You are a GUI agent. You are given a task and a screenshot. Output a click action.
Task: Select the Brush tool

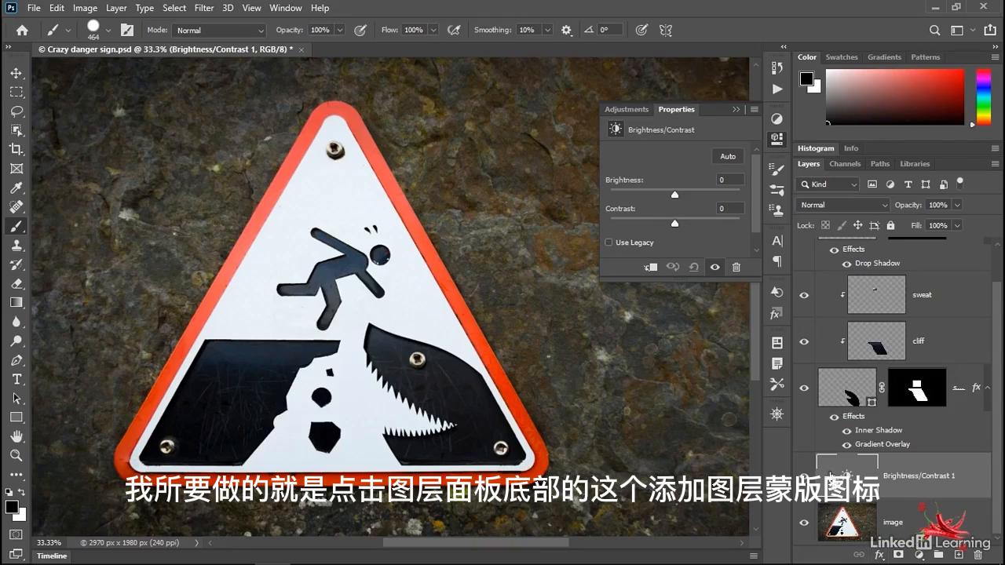(x=16, y=226)
